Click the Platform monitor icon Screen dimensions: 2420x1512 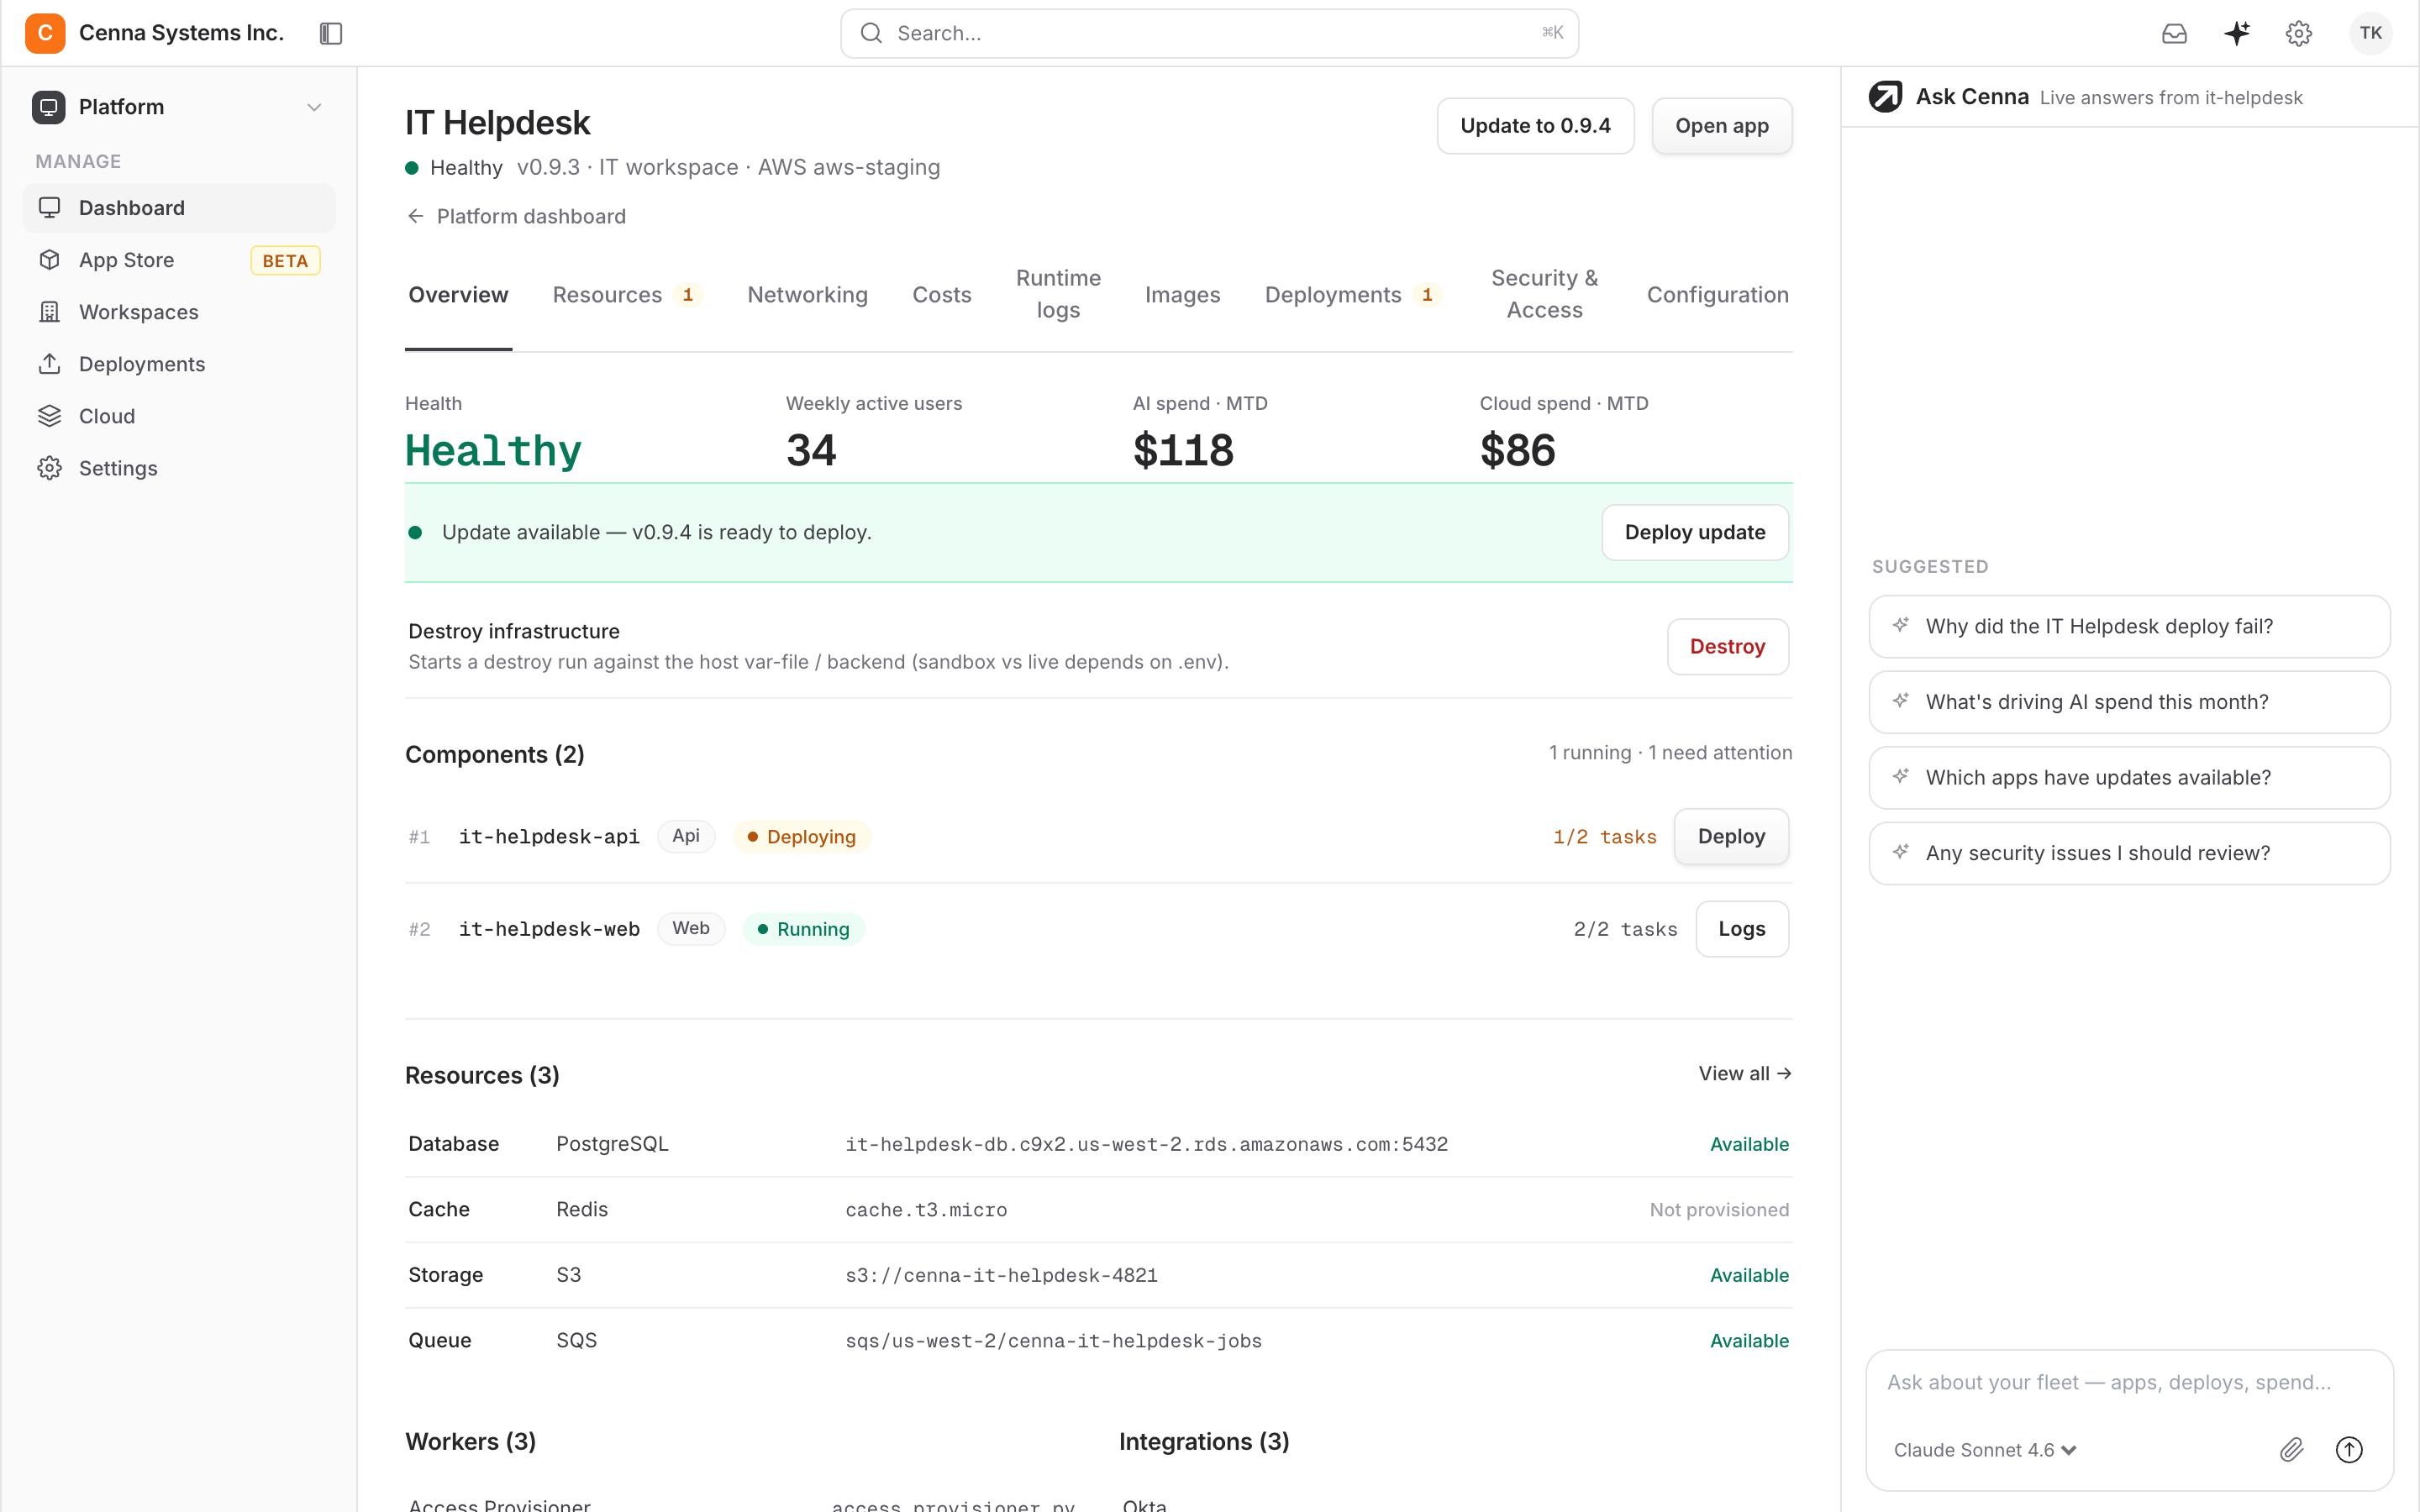[x=48, y=107]
